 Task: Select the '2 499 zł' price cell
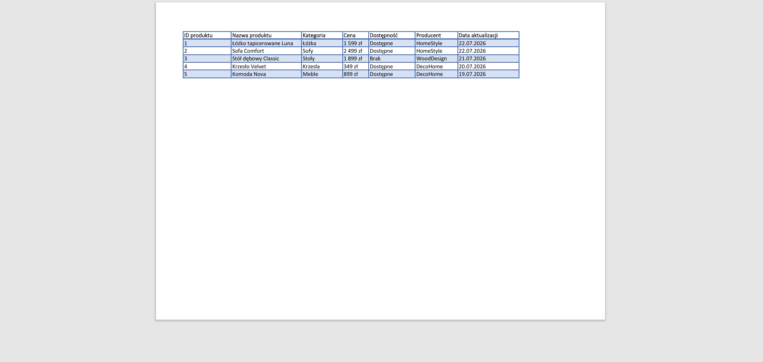(356, 51)
